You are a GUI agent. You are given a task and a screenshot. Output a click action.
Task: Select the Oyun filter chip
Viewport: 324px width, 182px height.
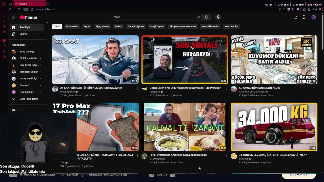pos(87,27)
